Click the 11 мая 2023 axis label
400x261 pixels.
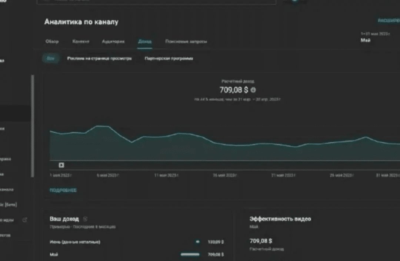[166, 175]
